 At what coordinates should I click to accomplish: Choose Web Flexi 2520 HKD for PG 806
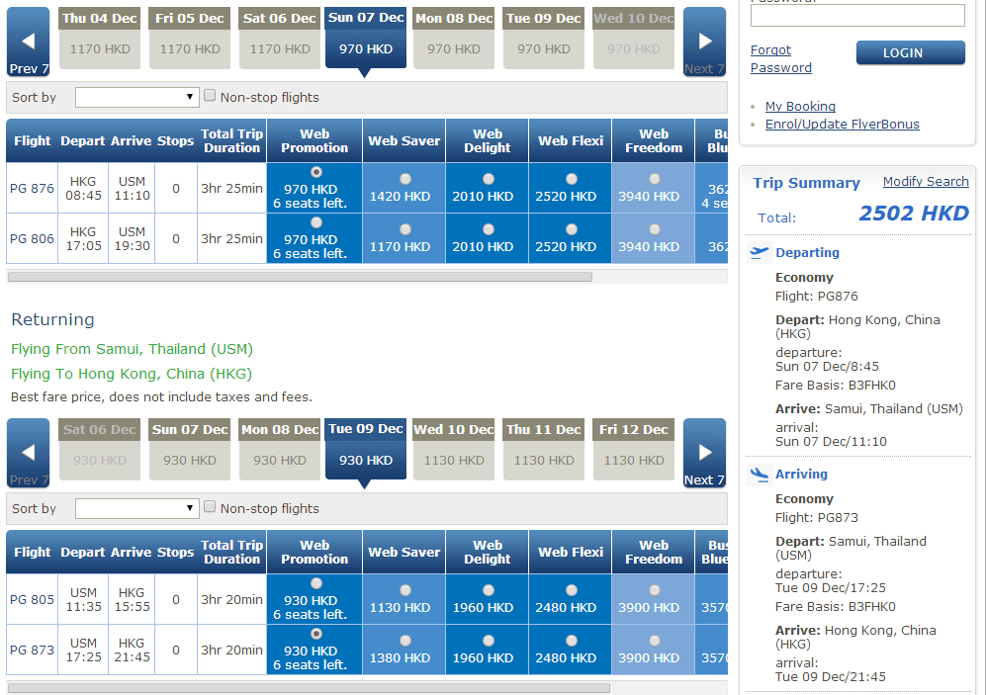point(571,228)
